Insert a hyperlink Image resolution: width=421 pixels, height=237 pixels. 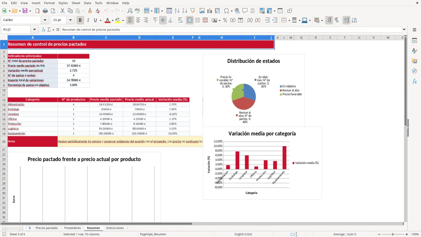coord(237,11)
